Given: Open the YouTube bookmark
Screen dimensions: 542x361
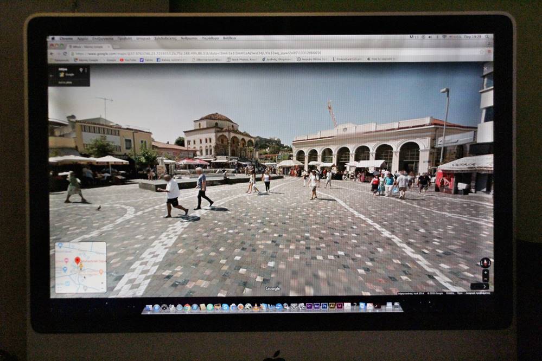Looking at the screenshot, I should pos(128,60).
